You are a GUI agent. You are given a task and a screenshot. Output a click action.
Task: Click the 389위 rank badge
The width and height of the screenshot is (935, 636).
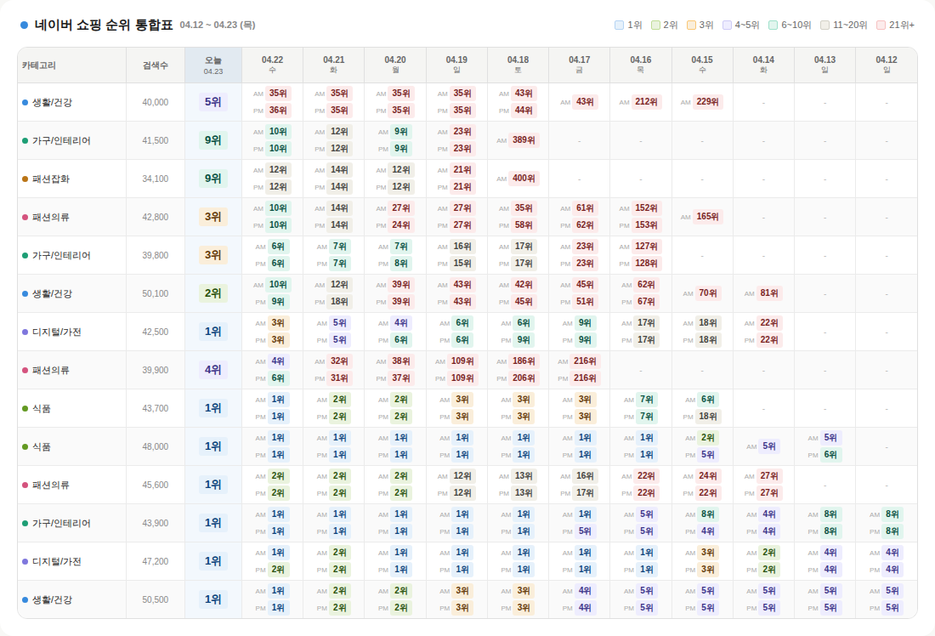(524, 140)
